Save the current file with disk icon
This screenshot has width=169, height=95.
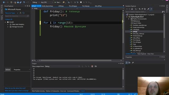coord(18,2)
